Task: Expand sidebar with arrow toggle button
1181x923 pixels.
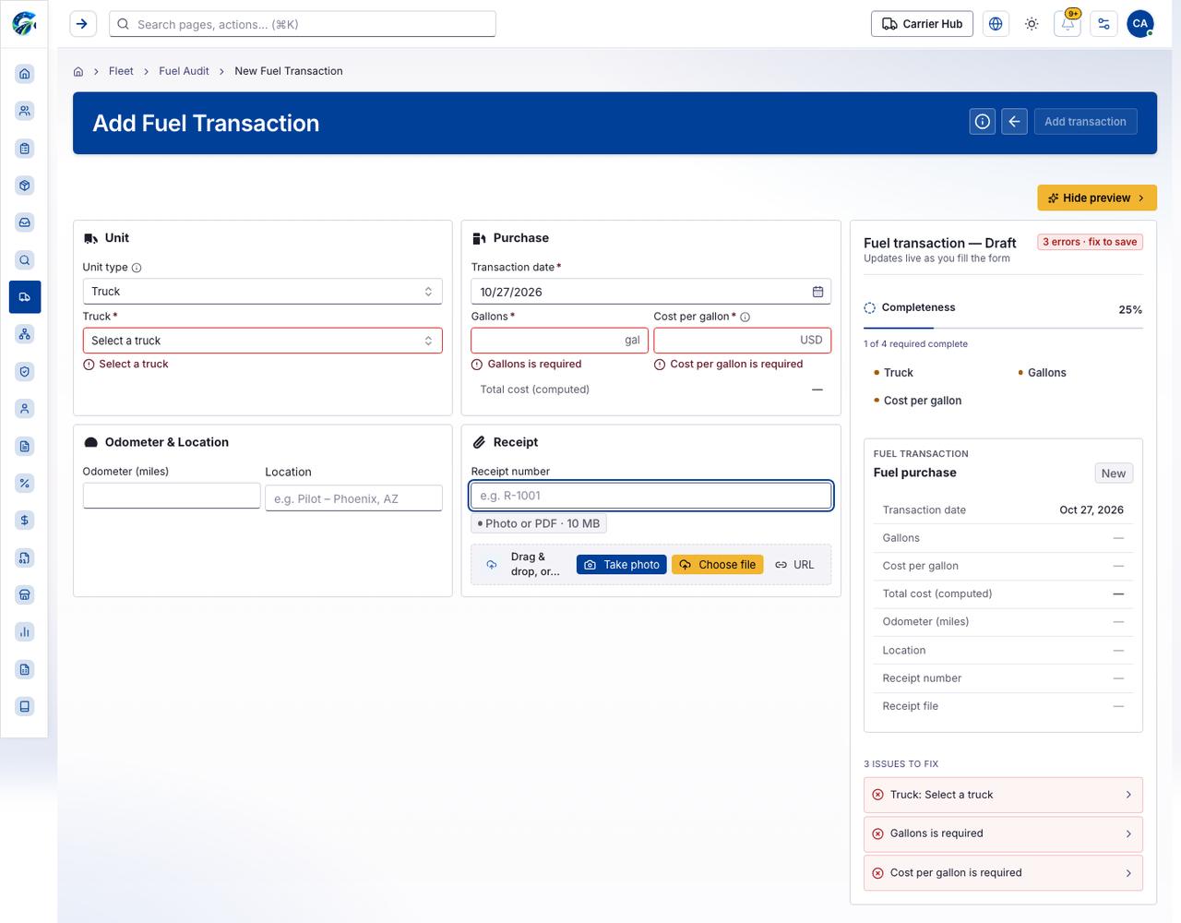Action: coord(83,24)
